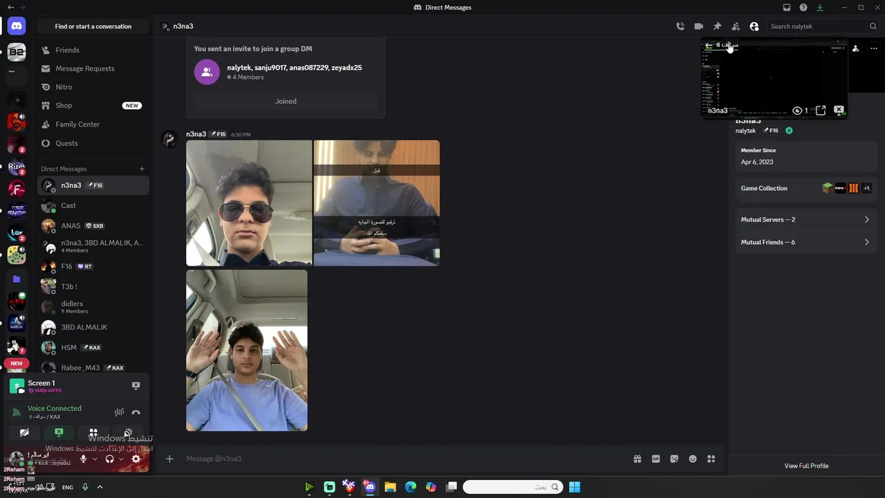Toggle screen share button in voice panel
Image resolution: width=885 pixels, height=498 pixels.
(59, 432)
